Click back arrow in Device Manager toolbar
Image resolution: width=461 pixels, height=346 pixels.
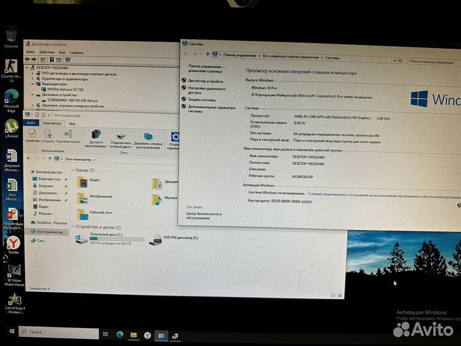28,59
